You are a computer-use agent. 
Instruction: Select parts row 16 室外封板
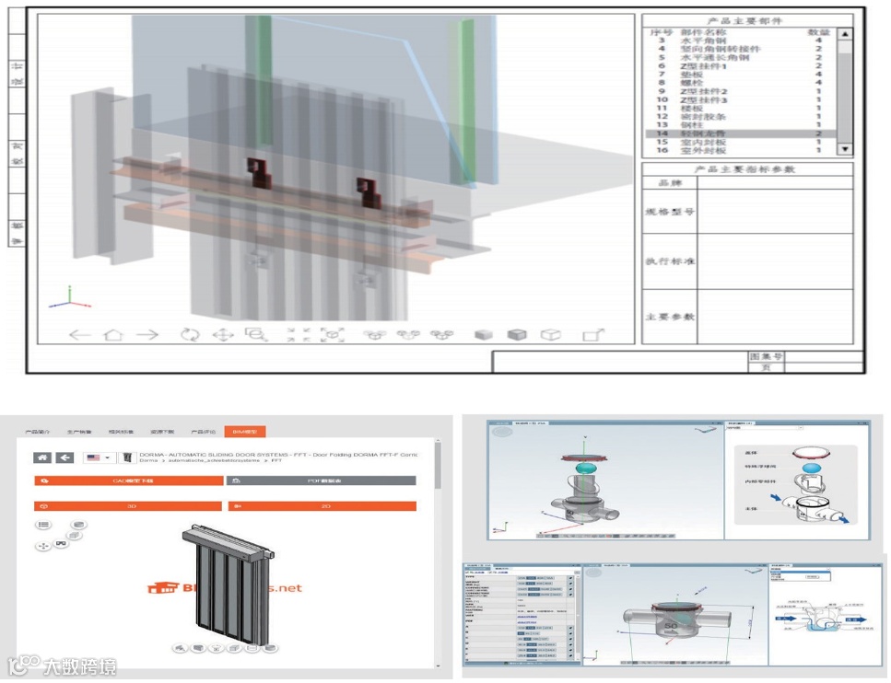tap(741, 150)
